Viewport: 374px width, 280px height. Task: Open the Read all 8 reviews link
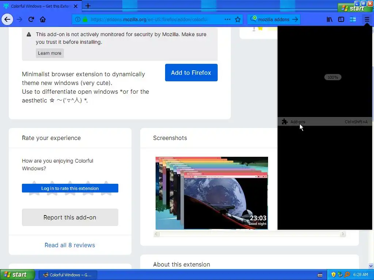(x=70, y=245)
